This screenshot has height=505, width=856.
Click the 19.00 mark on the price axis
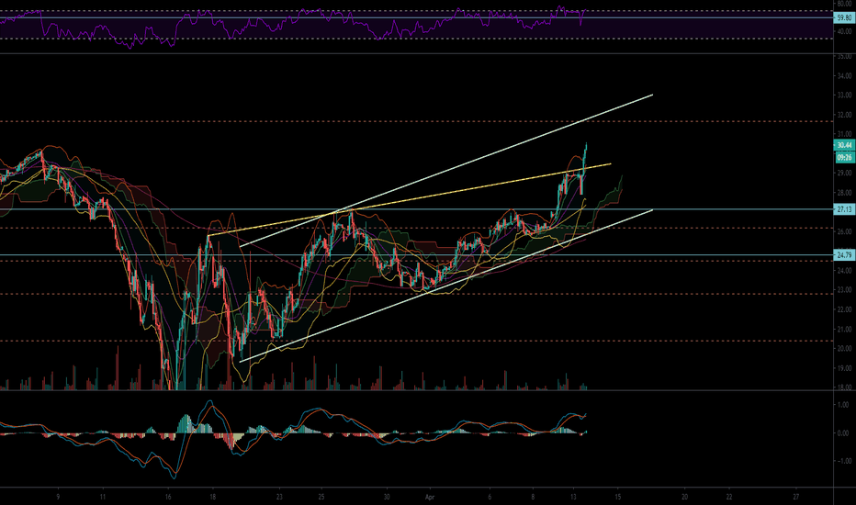[x=844, y=368]
